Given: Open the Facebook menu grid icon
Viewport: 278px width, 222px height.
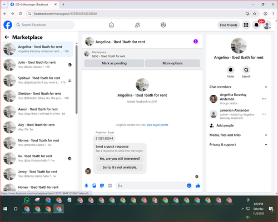Looking at the screenshot, I should [246, 25].
